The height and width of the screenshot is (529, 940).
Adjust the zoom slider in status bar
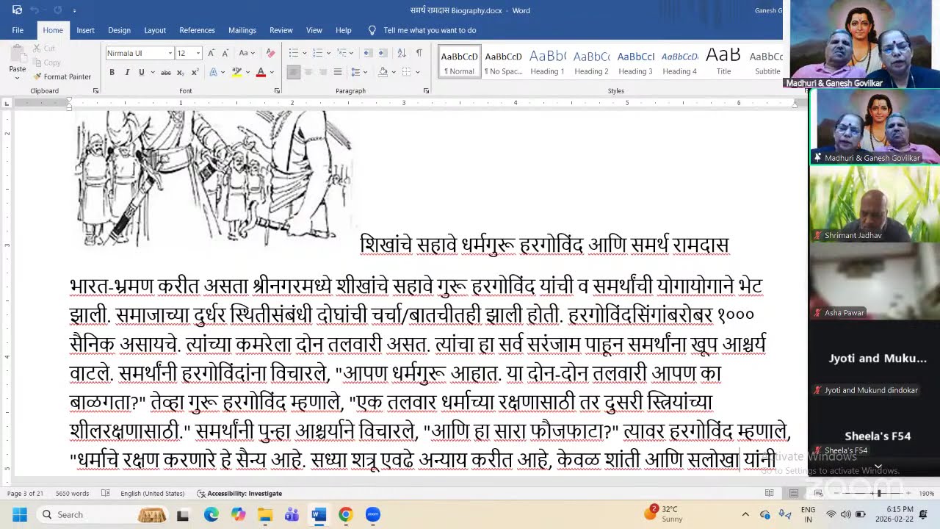click(878, 494)
